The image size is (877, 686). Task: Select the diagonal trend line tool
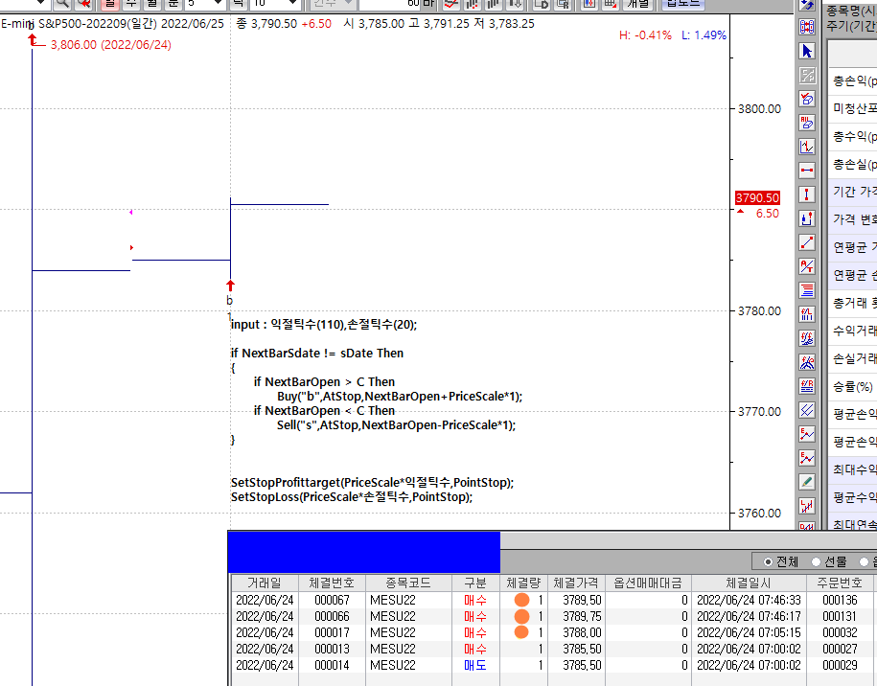coord(807,242)
